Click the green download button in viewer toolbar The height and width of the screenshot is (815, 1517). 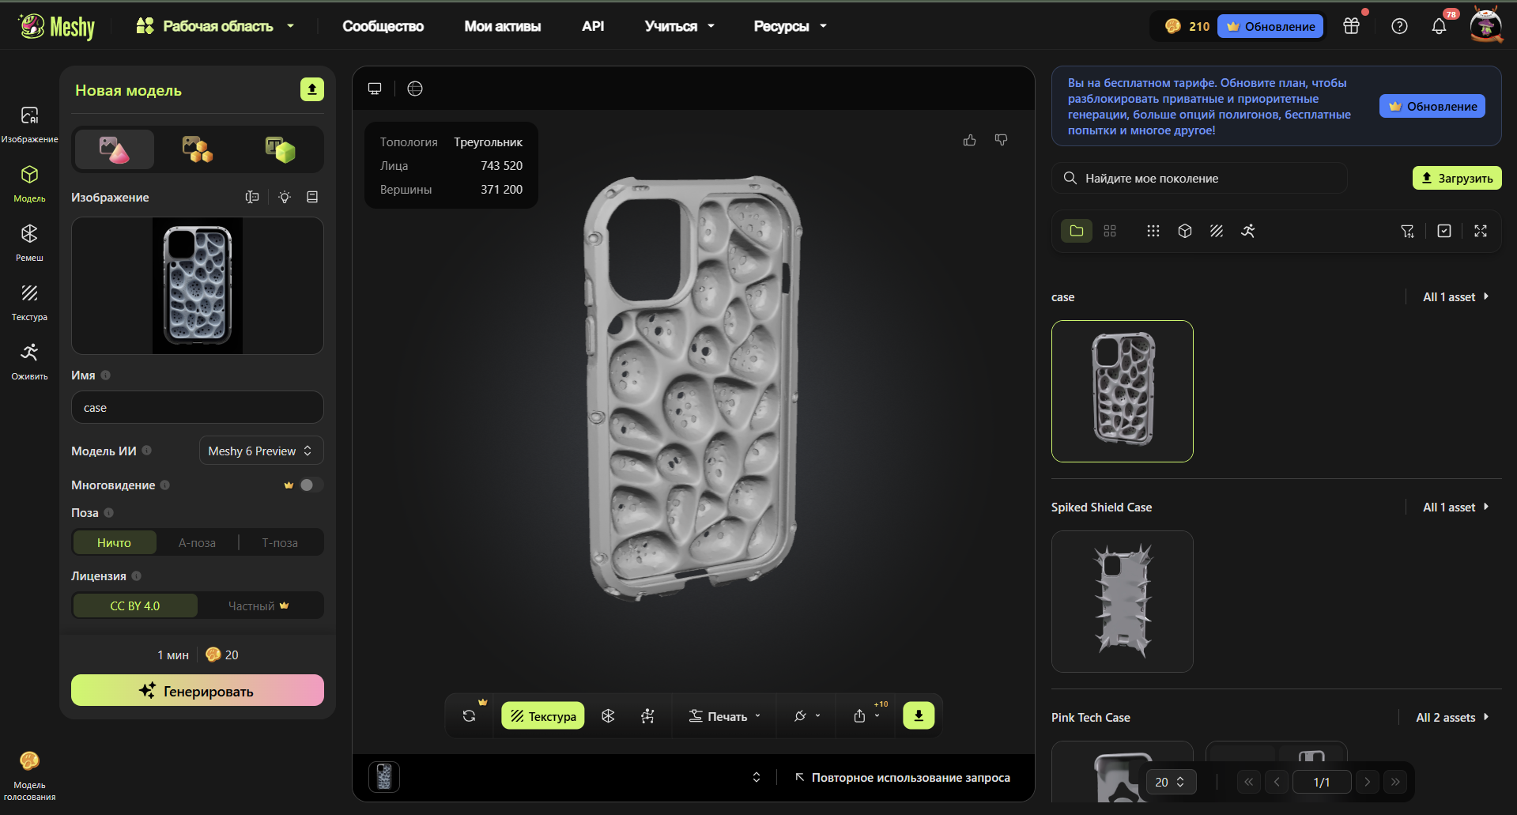point(919,715)
